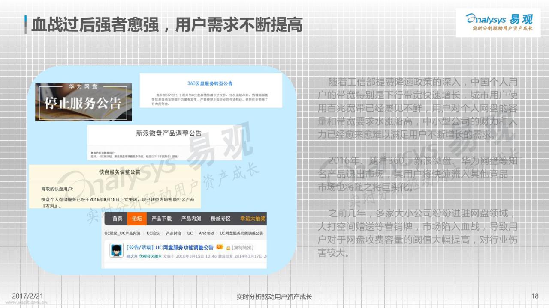This screenshot has height=308, width=549.
Task: Open the 粉丝专区 tab
Action: point(220,219)
